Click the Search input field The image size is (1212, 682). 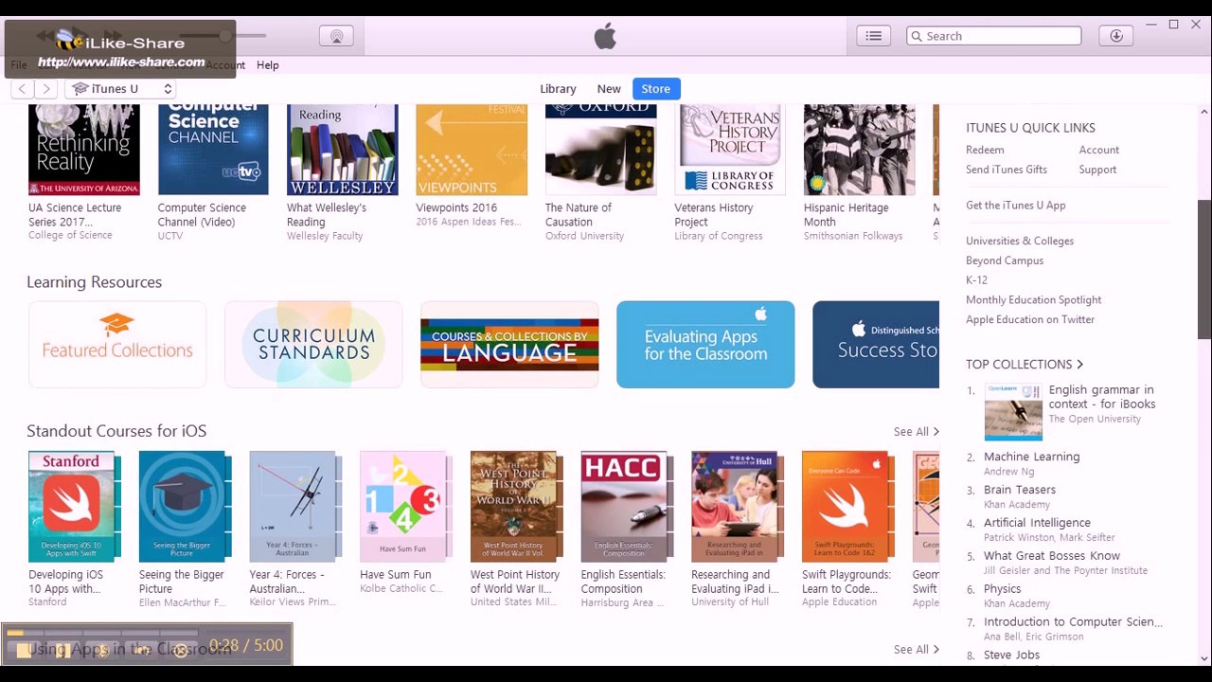[x=993, y=36]
